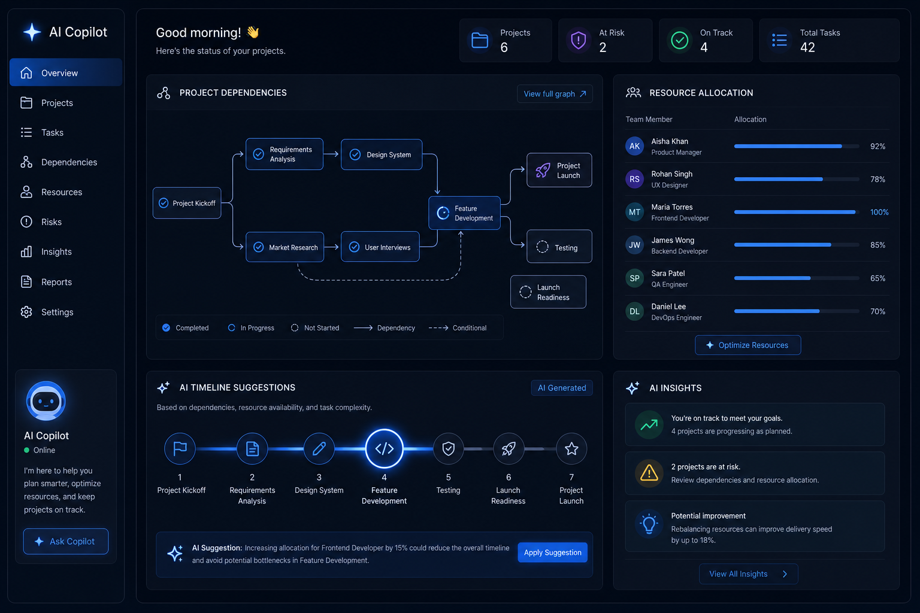
Task: Open the Risks sidebar item
Action: 66,222
